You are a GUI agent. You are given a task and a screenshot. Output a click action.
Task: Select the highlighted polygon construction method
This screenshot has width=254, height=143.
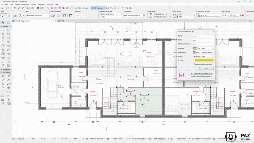point(65,15)
